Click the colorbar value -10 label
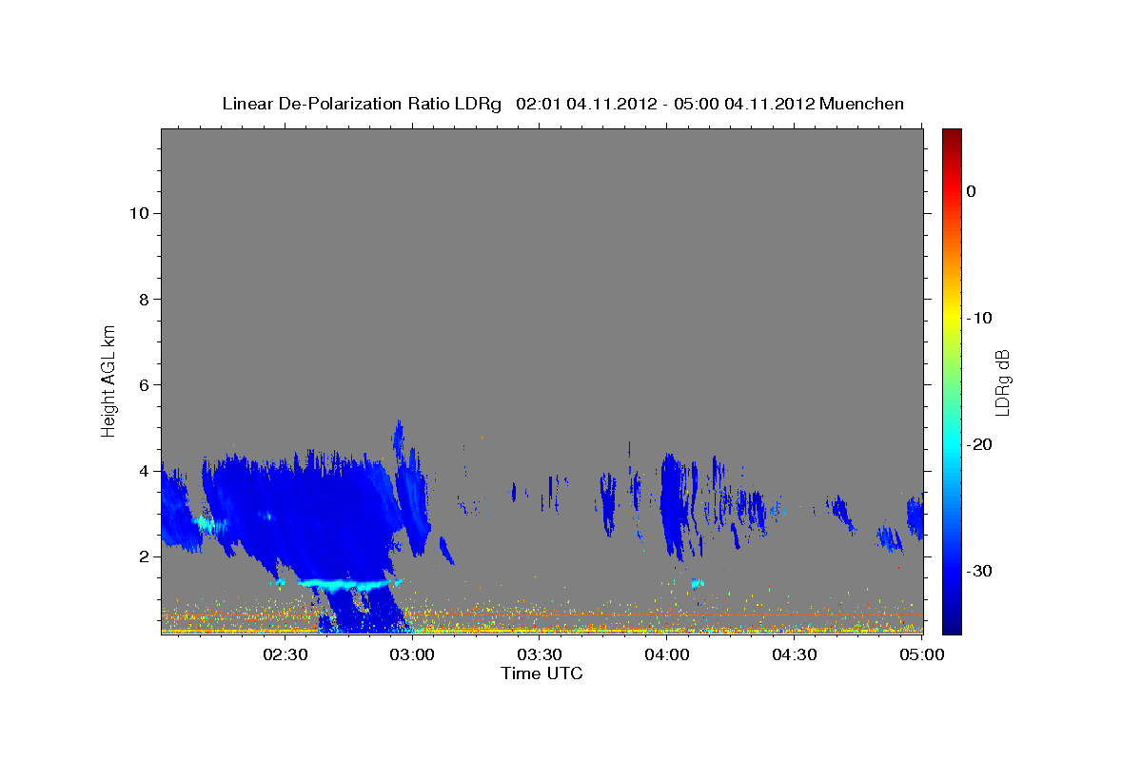This screenshot has width=1142, height=761. coord(980,318)
